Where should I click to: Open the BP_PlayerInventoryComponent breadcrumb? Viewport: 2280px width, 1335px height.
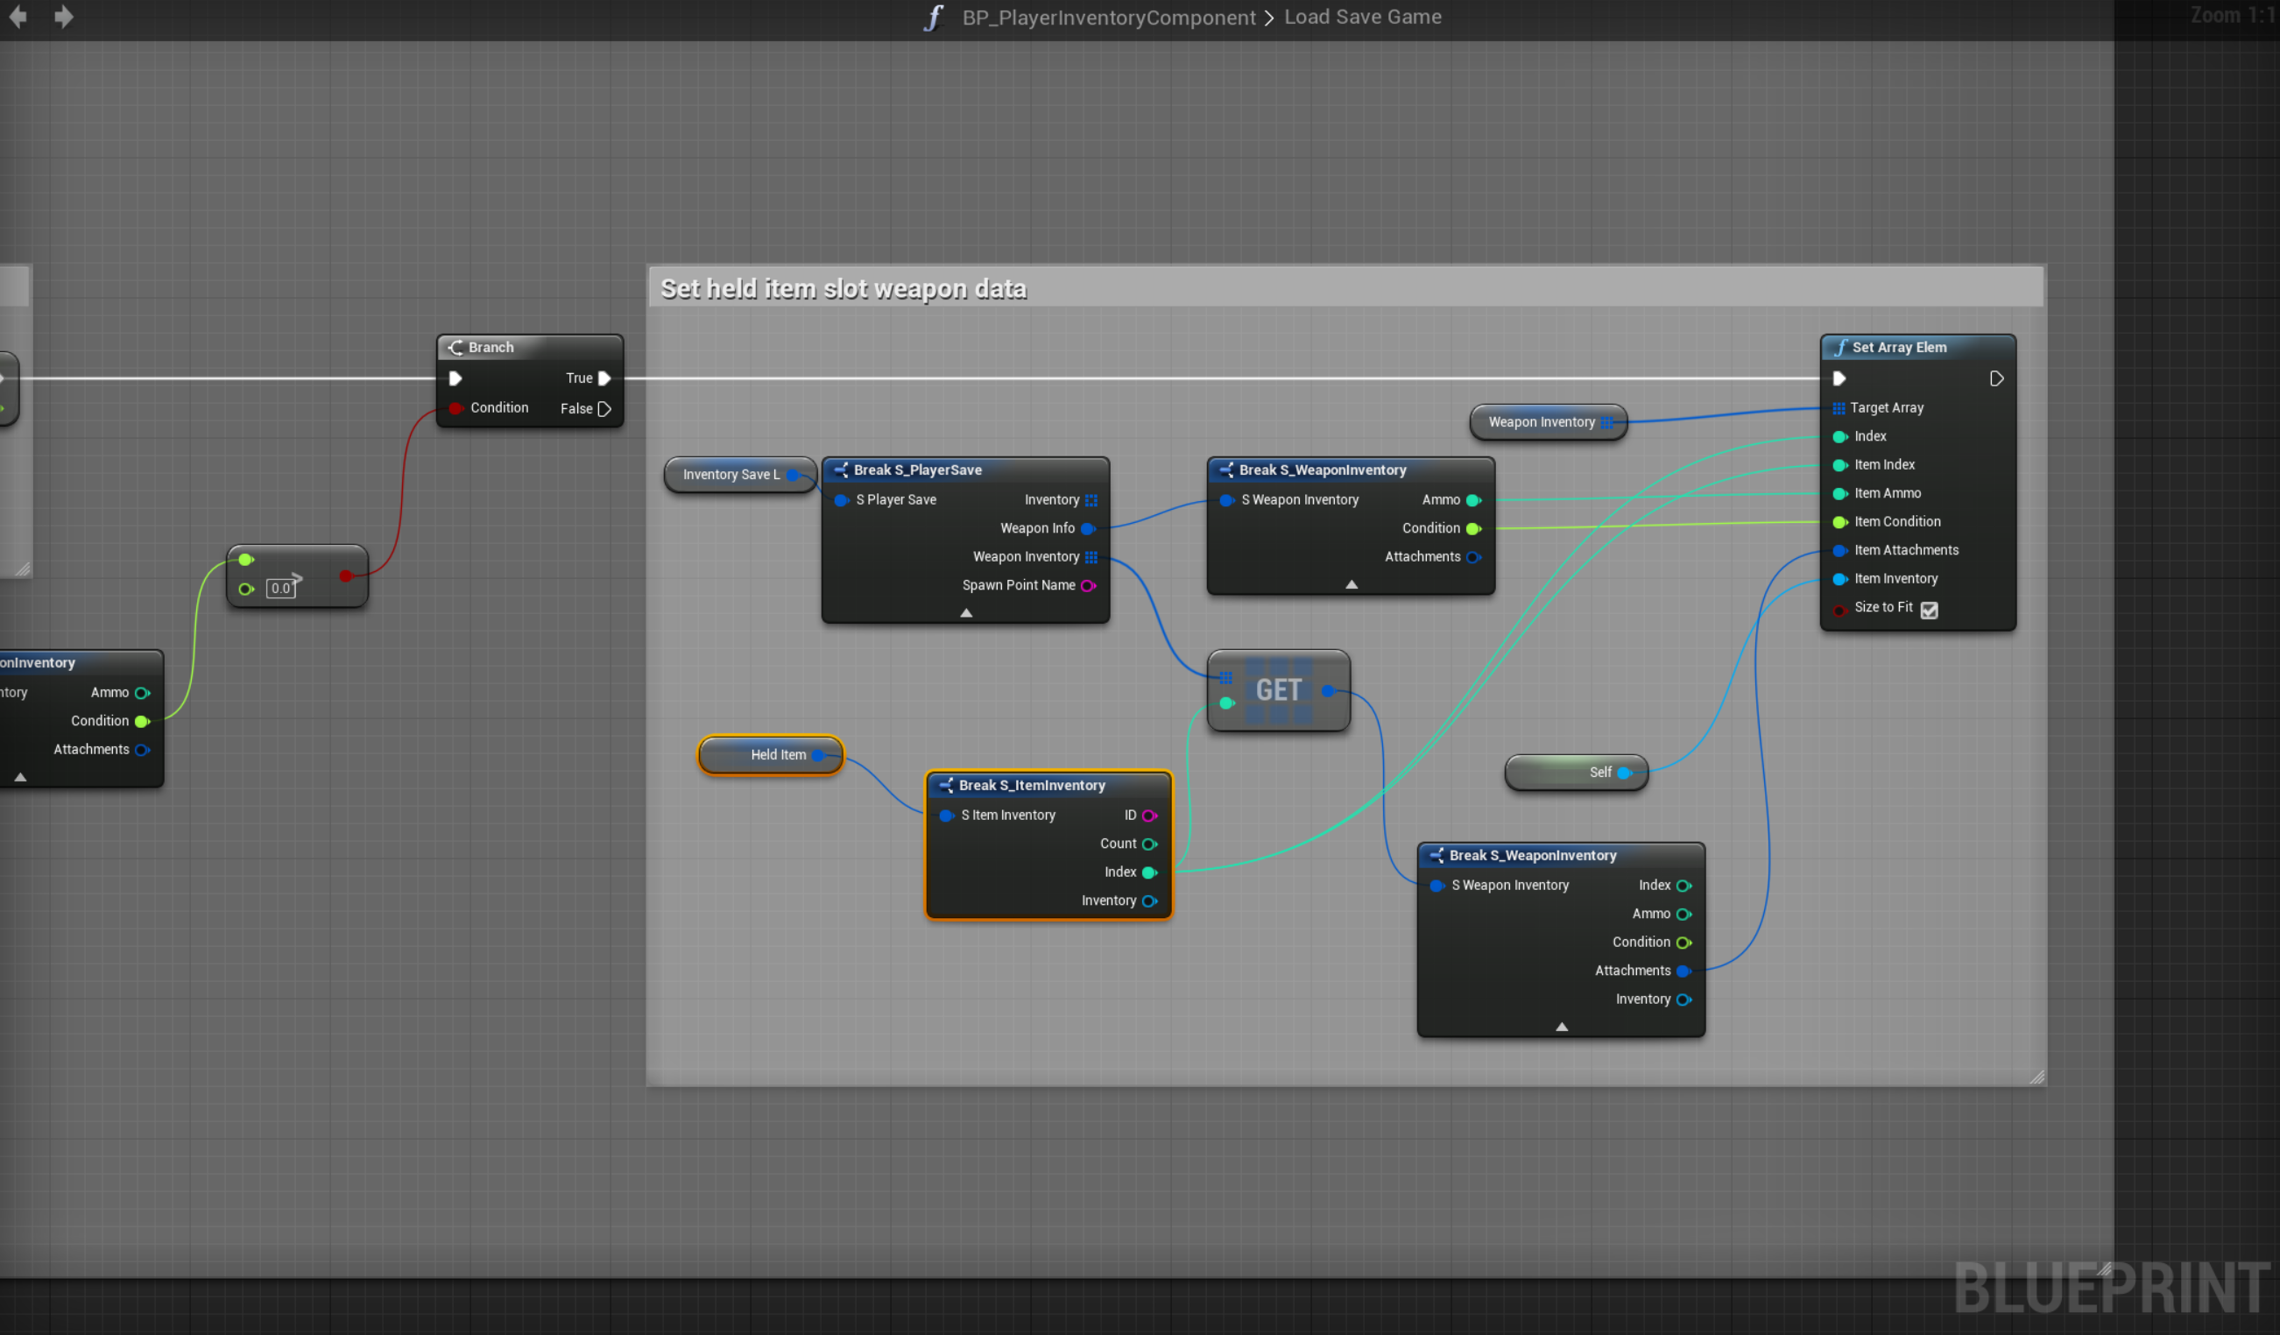coord(1108,18)
